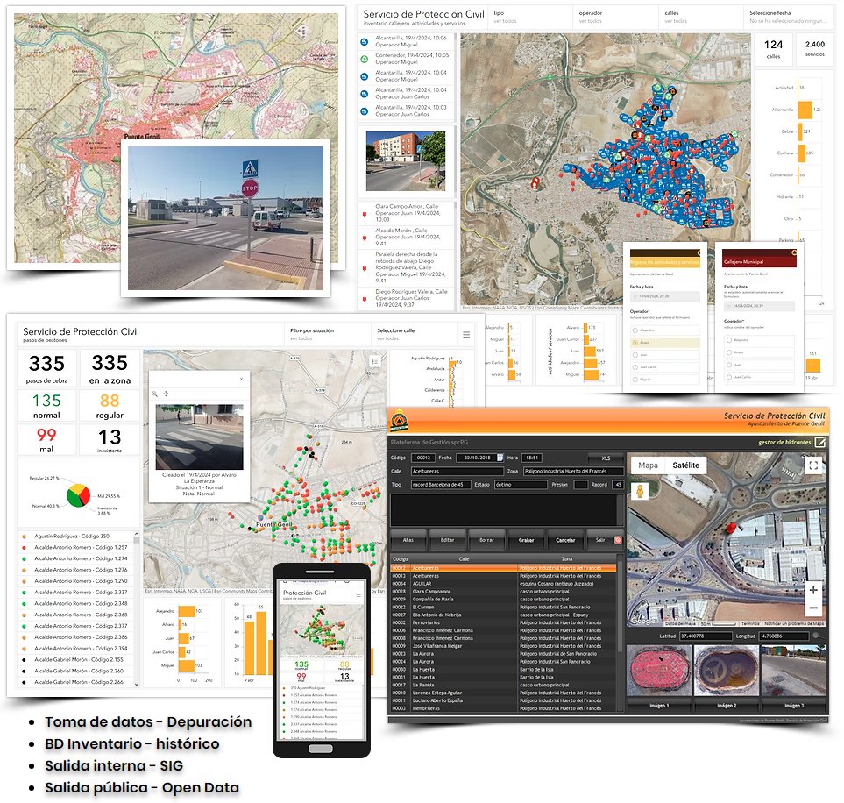
Task: Click the Latitud input field
Action: pyautogui.click(x=706, y=636)
